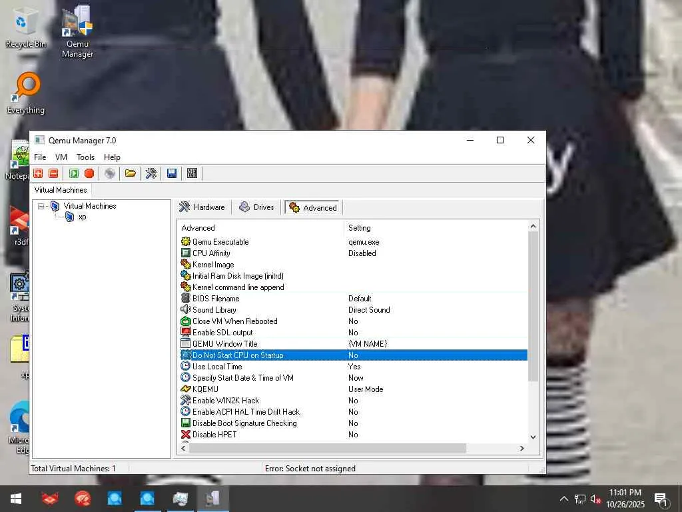Stop the VM with the red stop icon
The width and height of the screenshot is (682, 512).
[x=89, y=173]
